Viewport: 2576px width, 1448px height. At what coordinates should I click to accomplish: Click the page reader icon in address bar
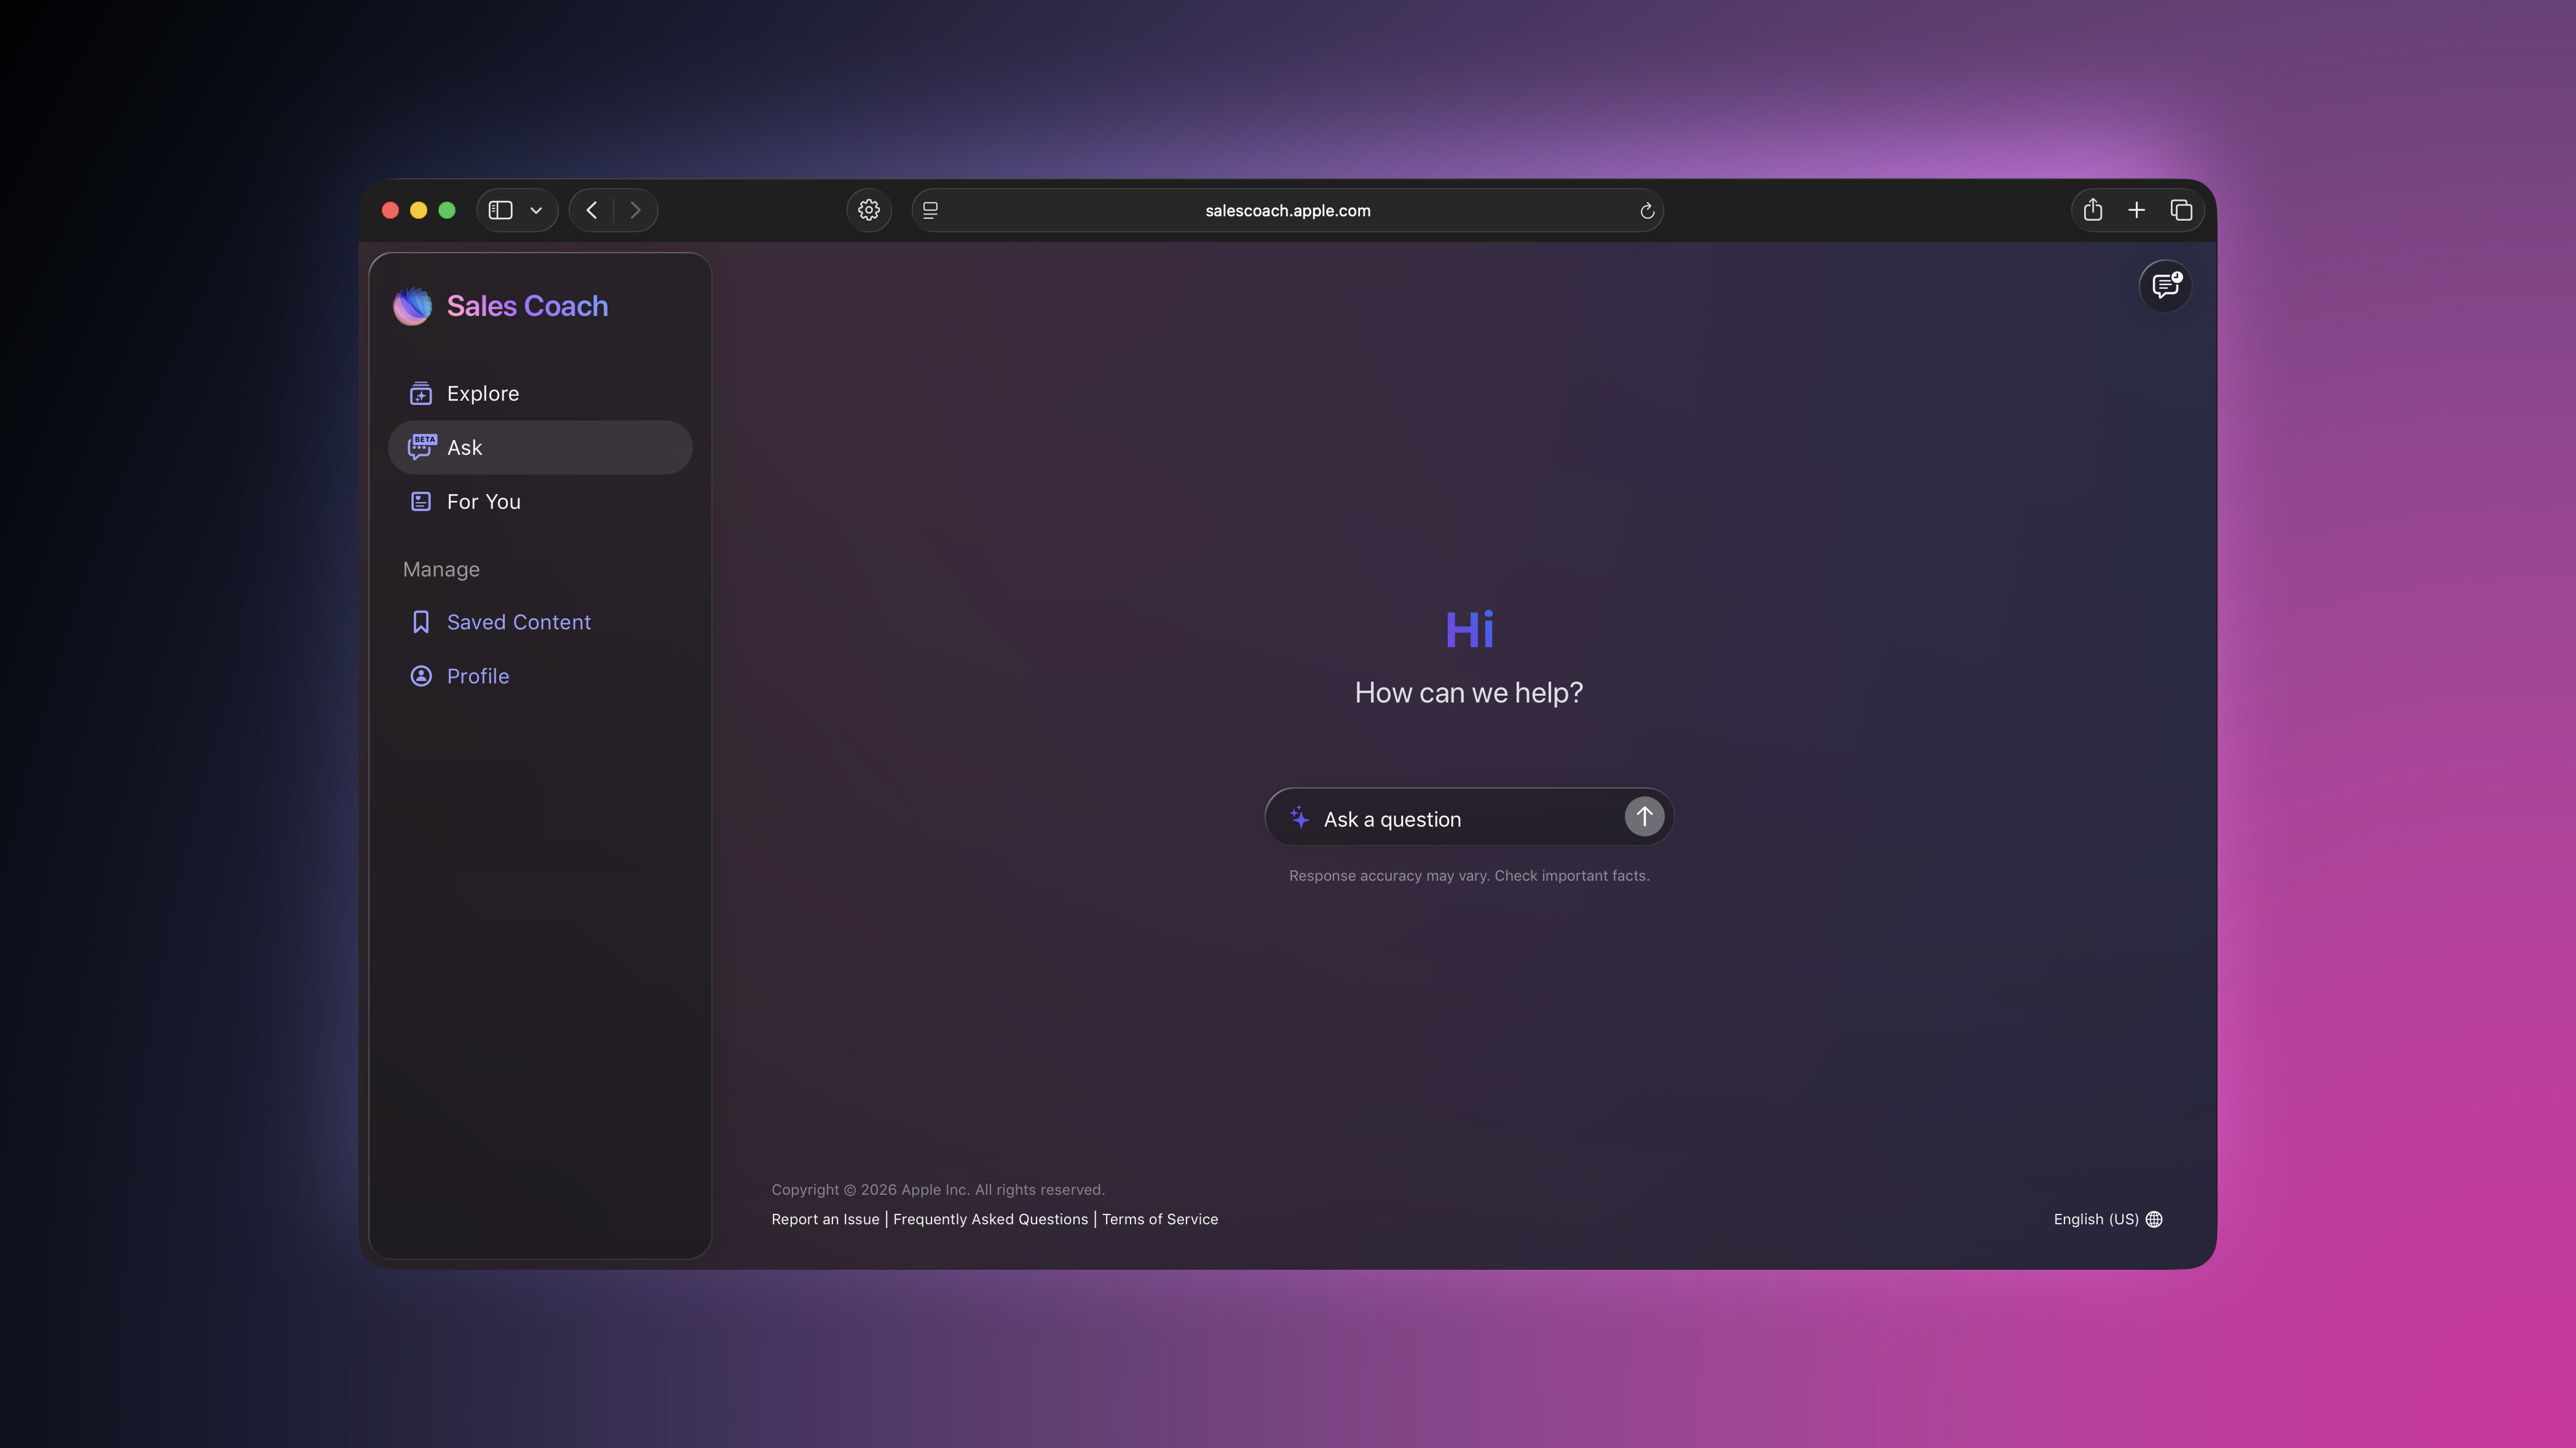(x=930, y=210)
